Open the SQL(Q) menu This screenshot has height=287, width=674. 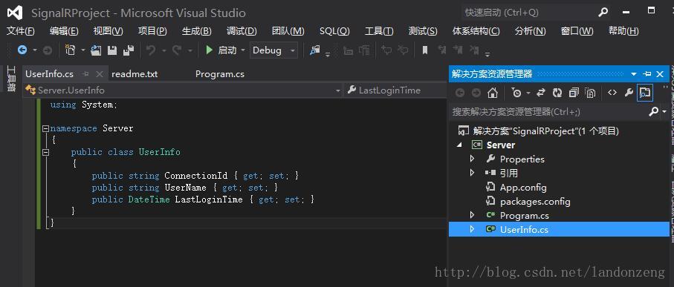point(334,31)
